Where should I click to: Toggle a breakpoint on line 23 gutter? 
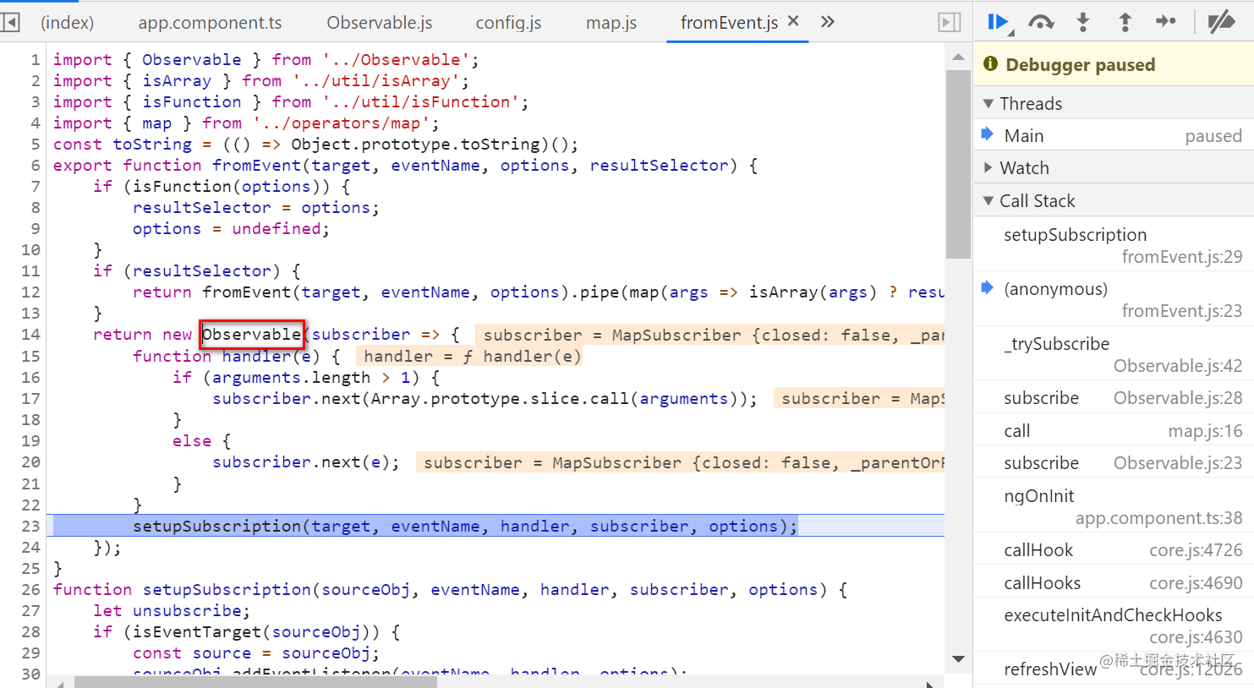click(x=31, y=525)
